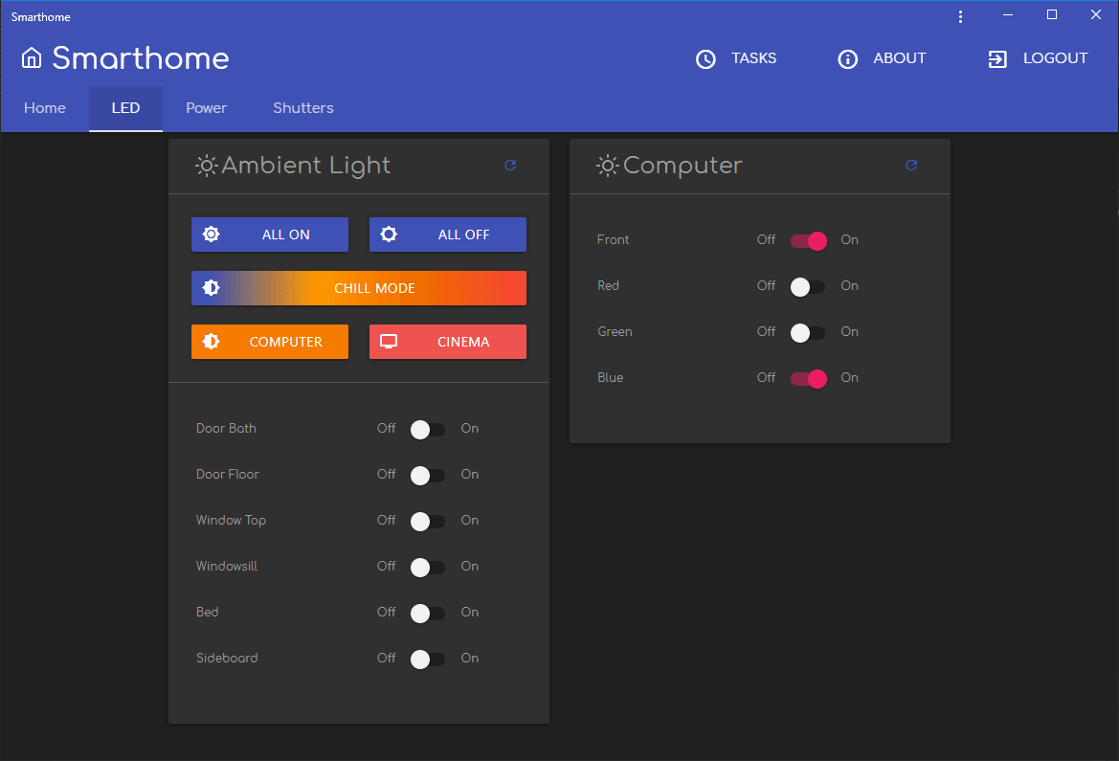Screen dimensions: 1119x761
Task: Open the ABOUT page
Action: (x=882, y=58)
